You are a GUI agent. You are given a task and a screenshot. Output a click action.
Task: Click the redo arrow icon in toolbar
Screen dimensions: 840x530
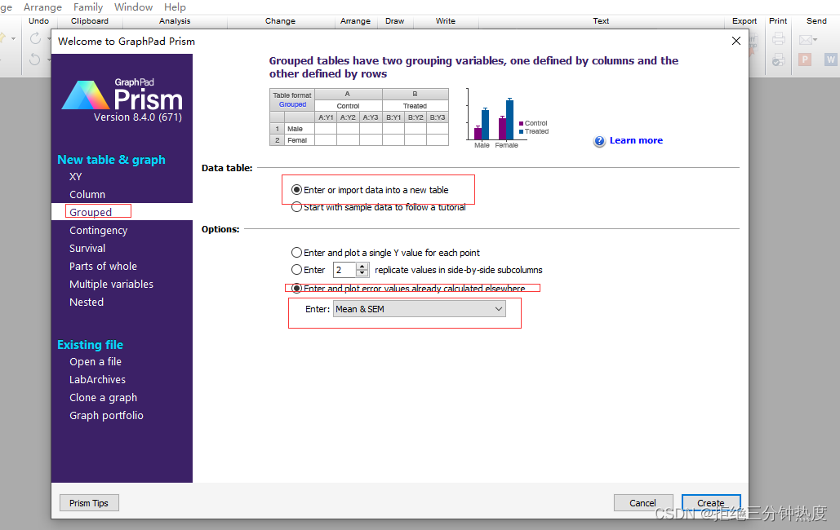click(35, 38)
